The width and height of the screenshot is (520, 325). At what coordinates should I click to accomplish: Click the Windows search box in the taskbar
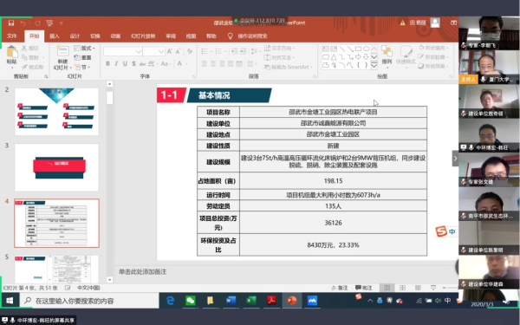pyautogui.click(x=89, y=301)
